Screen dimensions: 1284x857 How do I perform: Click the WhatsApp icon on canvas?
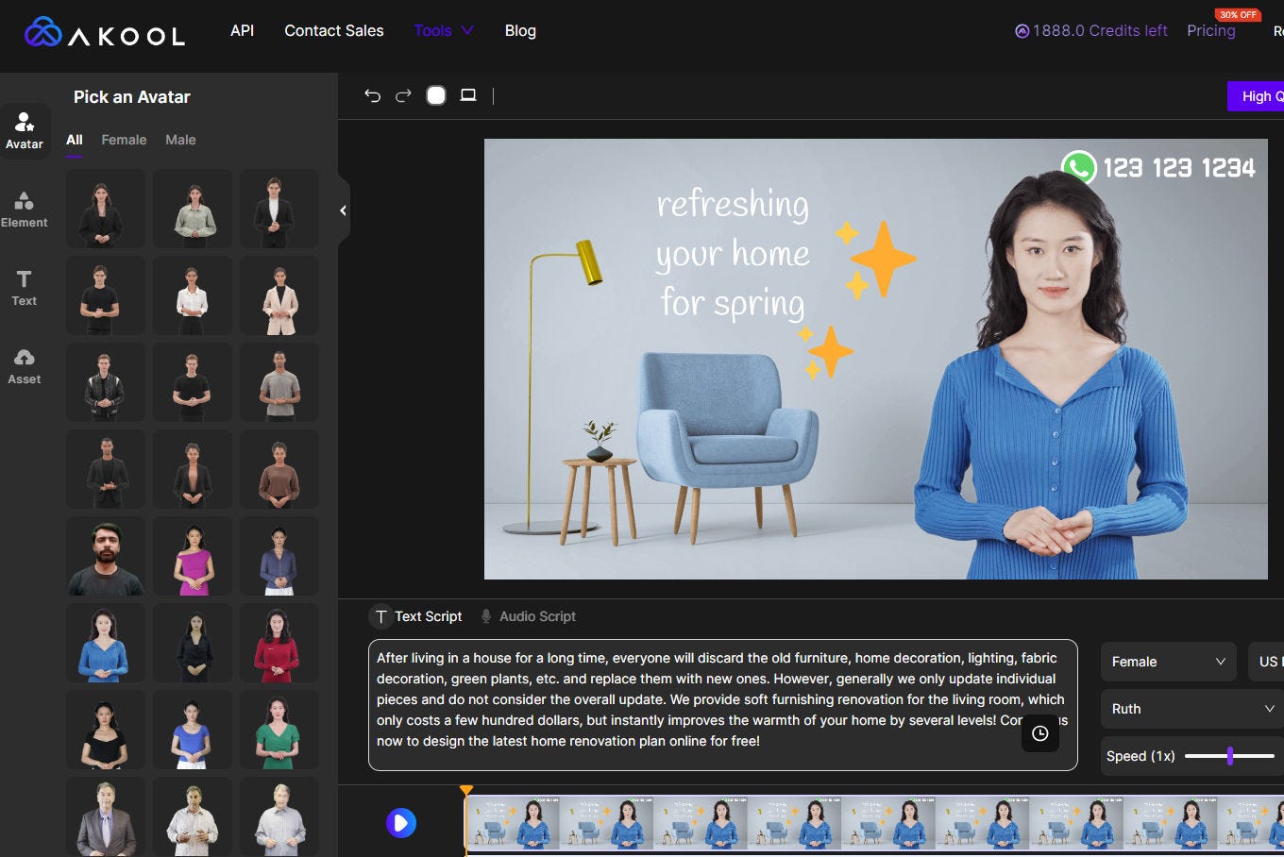[1079, 168]
